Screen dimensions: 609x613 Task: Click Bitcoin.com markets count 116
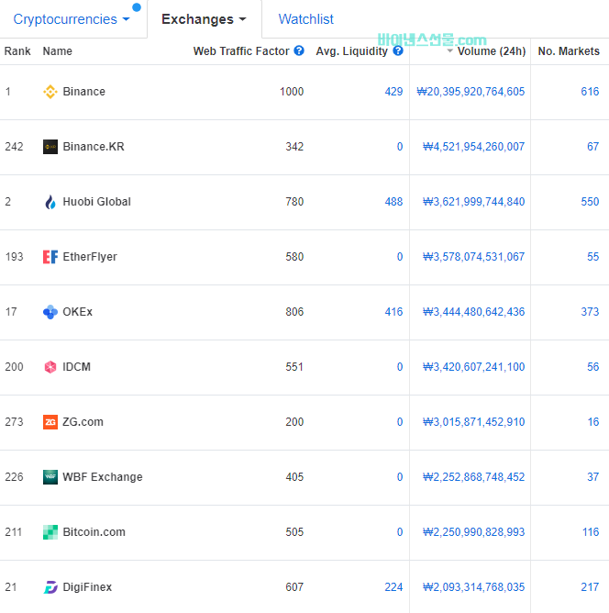(x=591, y=532)
